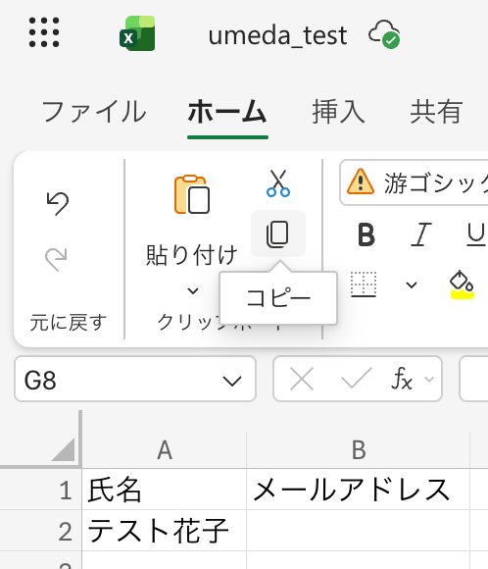The width and height of the screenshot is (488, 569).
Task: Cancel formula entry with X
Action: (x=302, y=380)
